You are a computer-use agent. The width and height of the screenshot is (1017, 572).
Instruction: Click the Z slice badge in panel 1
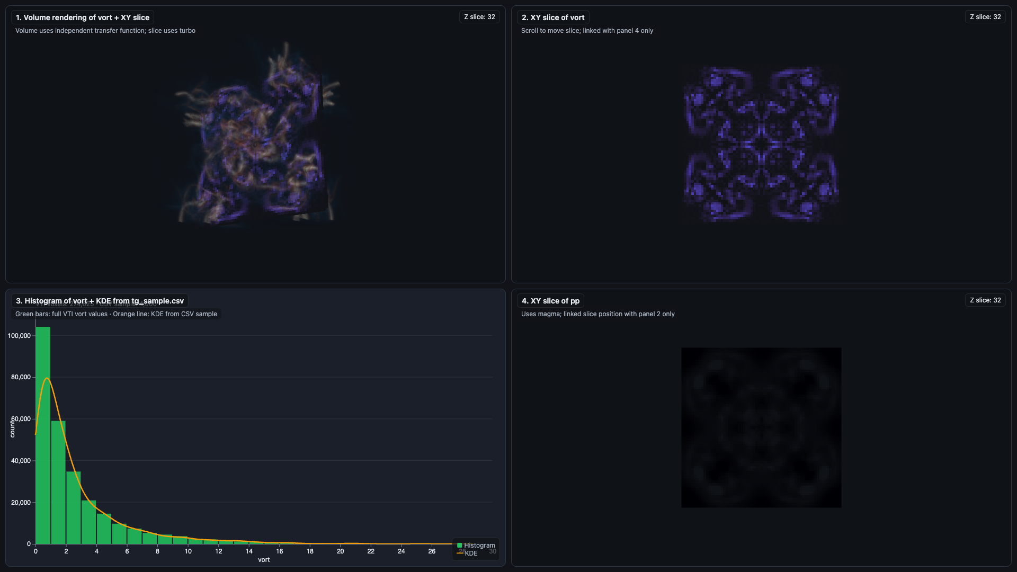479,17
